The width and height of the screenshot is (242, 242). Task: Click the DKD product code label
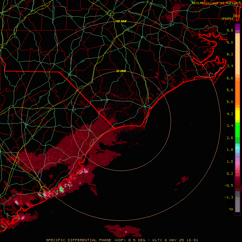(x=236, y=16)
